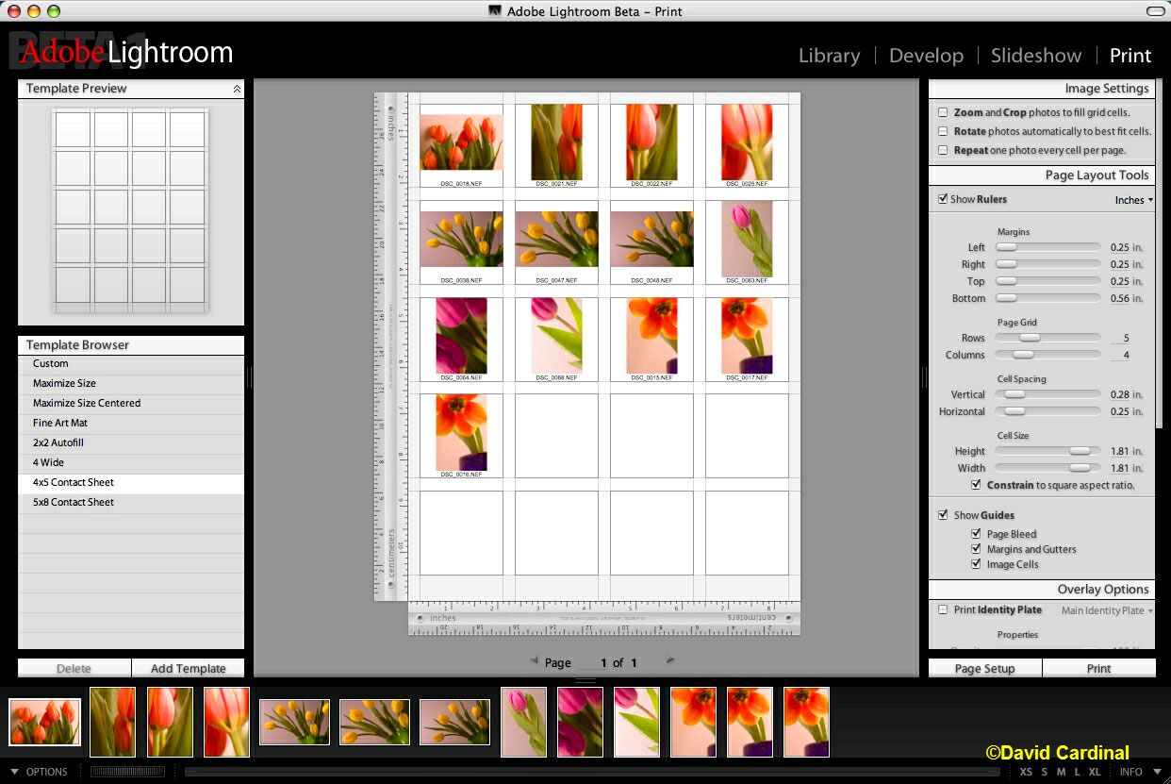This screenshot has width=1171, height=784.
Task: Set filmstrip thumbnail size to XL
Action: pyautogui.click(x=1094, y=772)
